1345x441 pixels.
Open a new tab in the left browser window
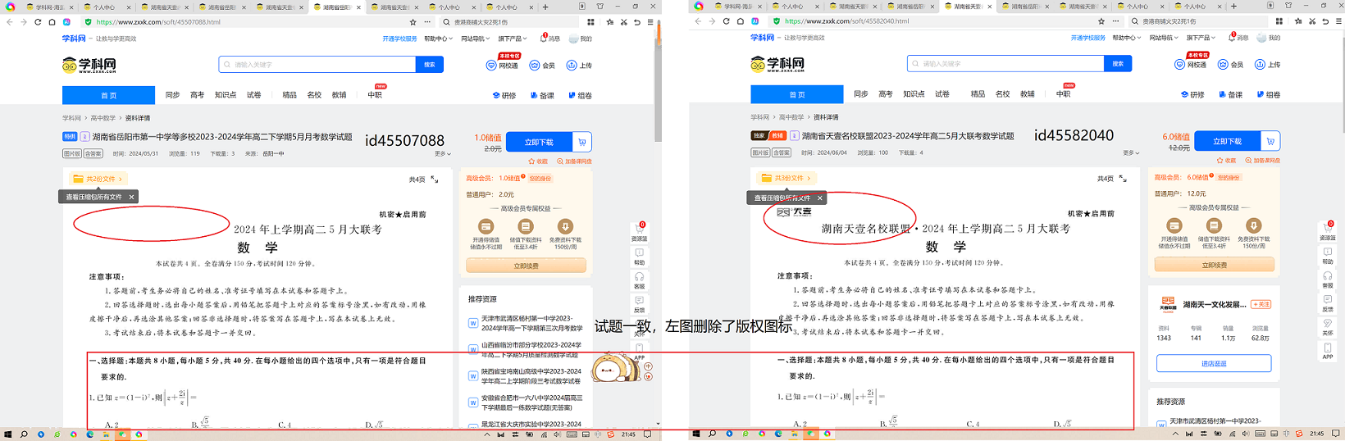[x=545, y=7]
